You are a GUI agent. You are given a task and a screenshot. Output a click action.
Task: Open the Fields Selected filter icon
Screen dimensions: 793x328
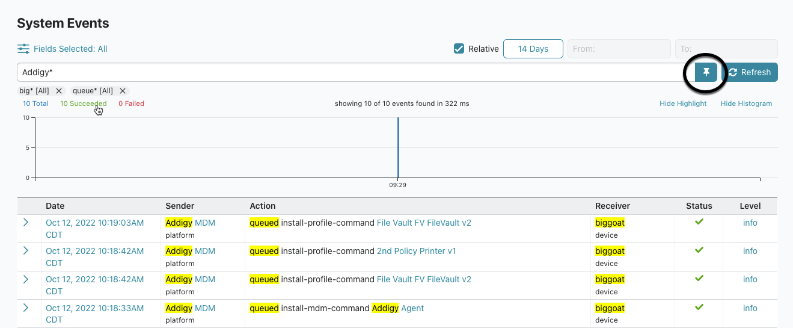pyautogui.click(x=23, y=49)
